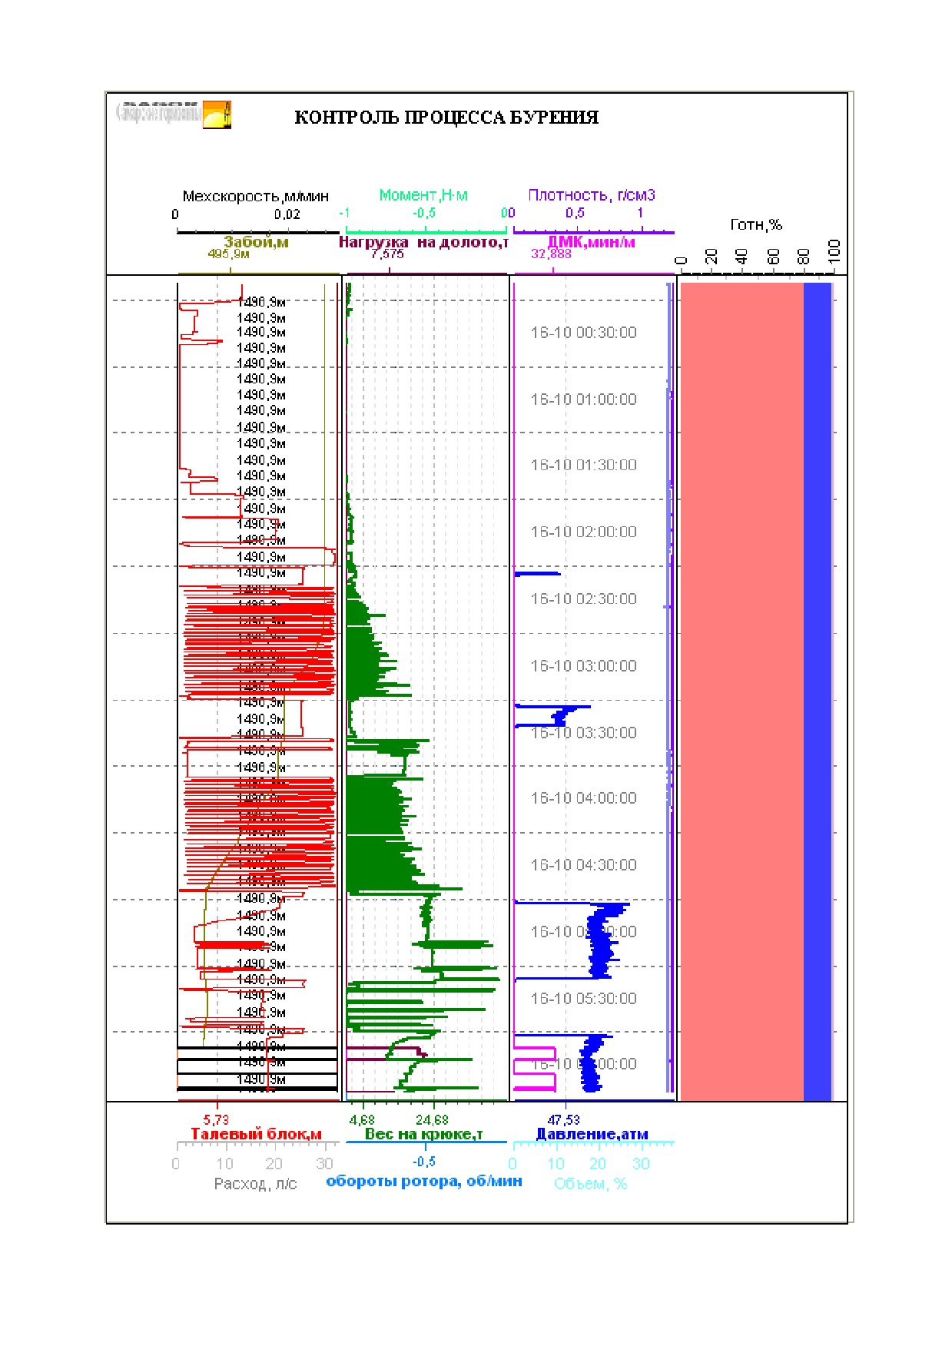Click the '40' tick on Готн,% scale
Viewport: 952px width, 1346px height.
pos(742,257)
